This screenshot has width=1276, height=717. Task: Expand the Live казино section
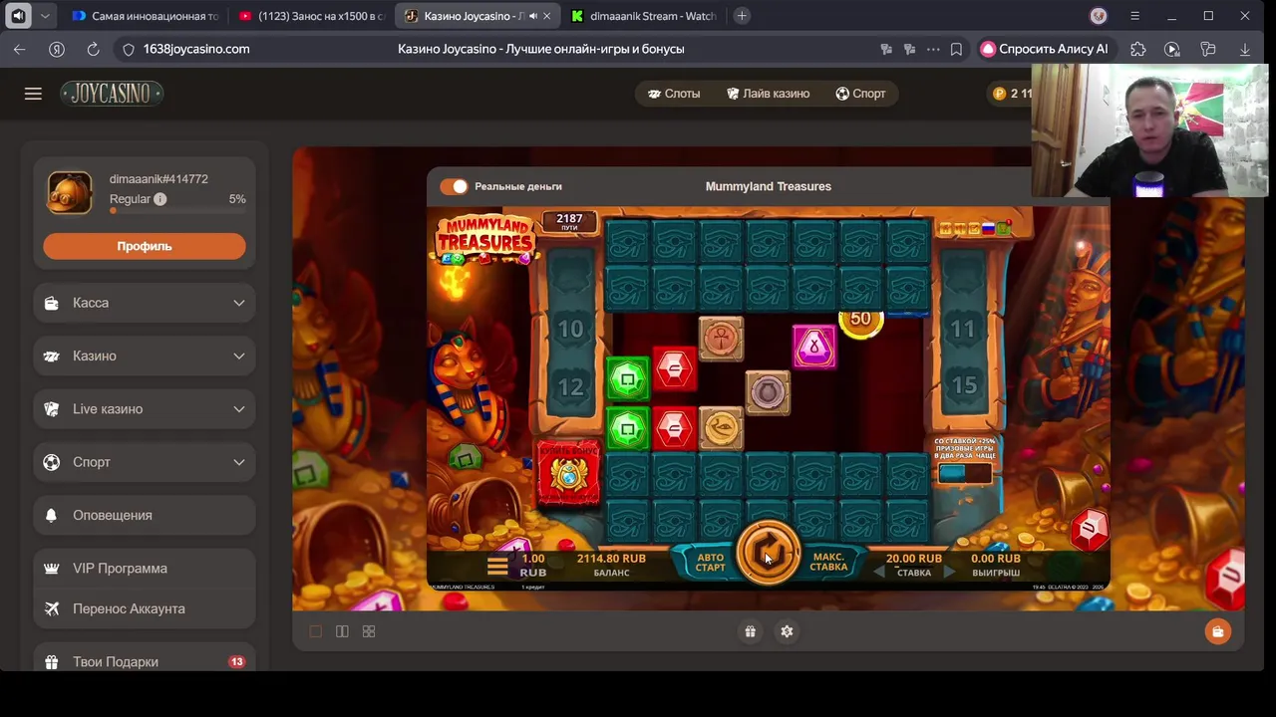point(145,409)
